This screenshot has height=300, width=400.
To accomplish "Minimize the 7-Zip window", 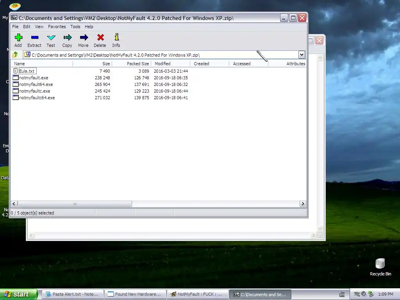I will (284, 18).
